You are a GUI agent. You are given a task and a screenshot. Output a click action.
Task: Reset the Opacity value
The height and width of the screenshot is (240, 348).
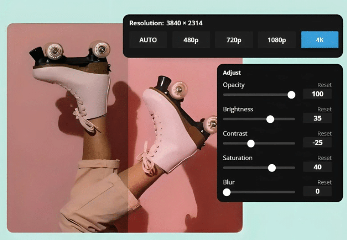[324, 85]
